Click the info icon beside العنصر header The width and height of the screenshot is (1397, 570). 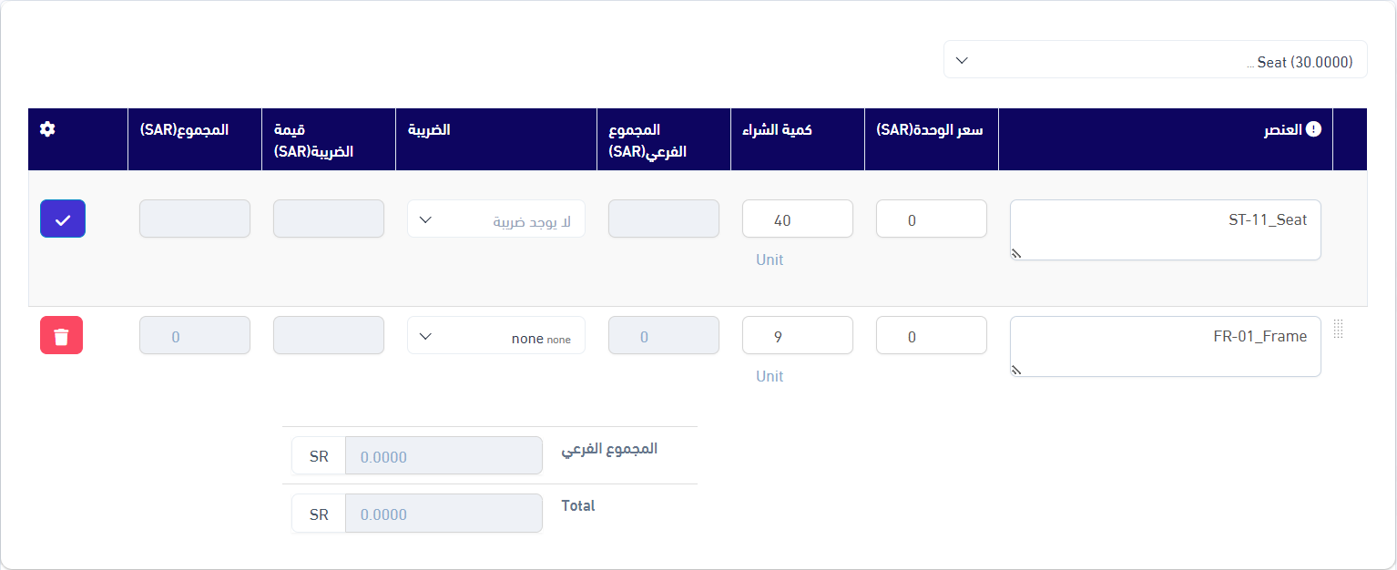1313,129
